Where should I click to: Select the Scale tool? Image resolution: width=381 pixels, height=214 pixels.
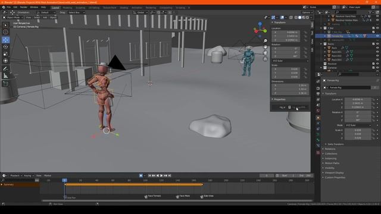click(5, 54)
